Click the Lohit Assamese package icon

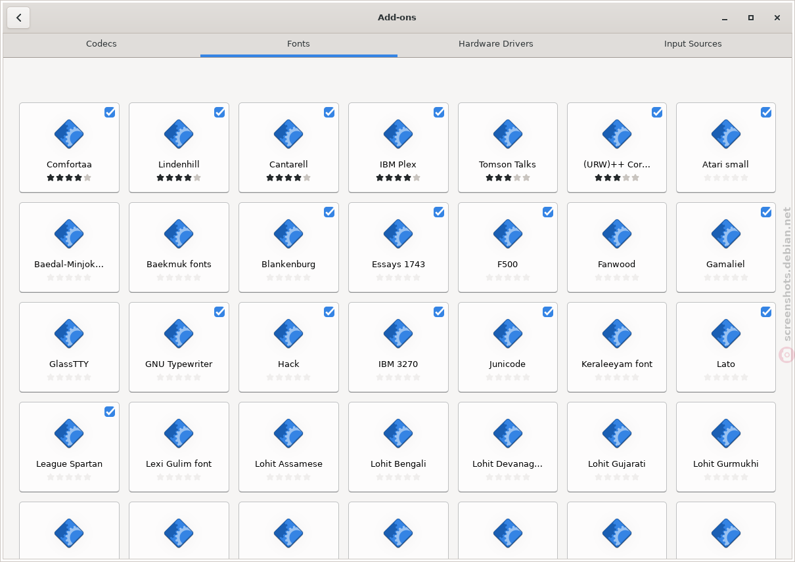[x=288, y=434]
